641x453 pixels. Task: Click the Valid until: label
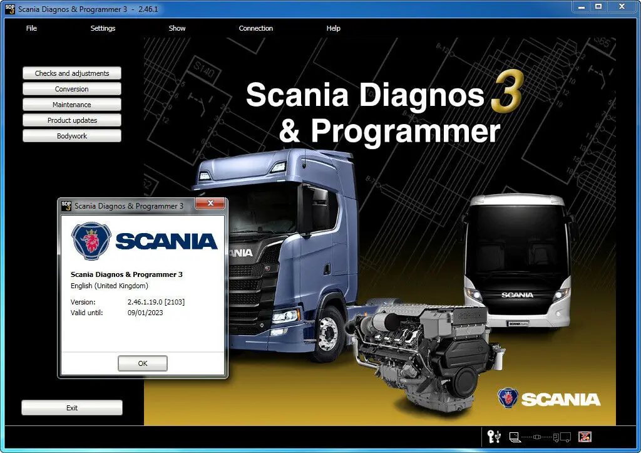coord(86,313)
